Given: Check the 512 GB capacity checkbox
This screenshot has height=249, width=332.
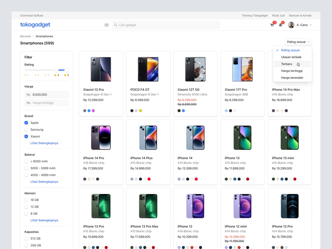Looking at the screenshot, I should 26,238.
